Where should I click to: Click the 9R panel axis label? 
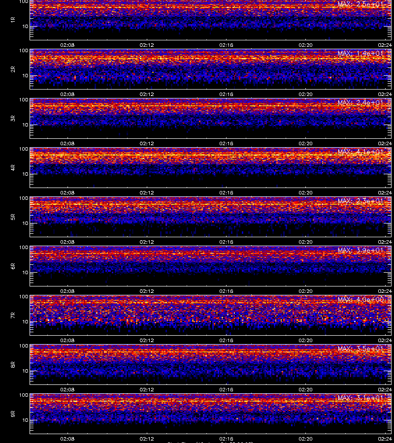coord(13,413)
